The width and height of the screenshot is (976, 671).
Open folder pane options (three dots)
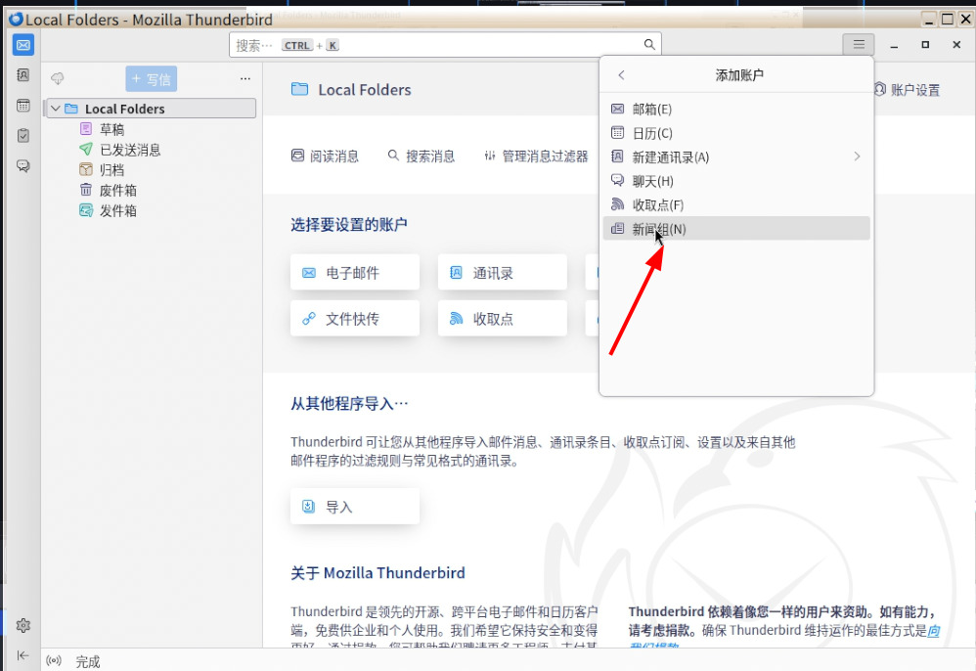[x=245, y=78]
